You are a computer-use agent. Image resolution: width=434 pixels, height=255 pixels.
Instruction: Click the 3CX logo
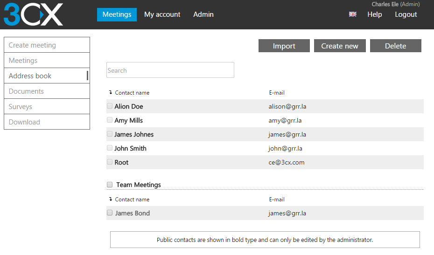(x=33, y=14)
